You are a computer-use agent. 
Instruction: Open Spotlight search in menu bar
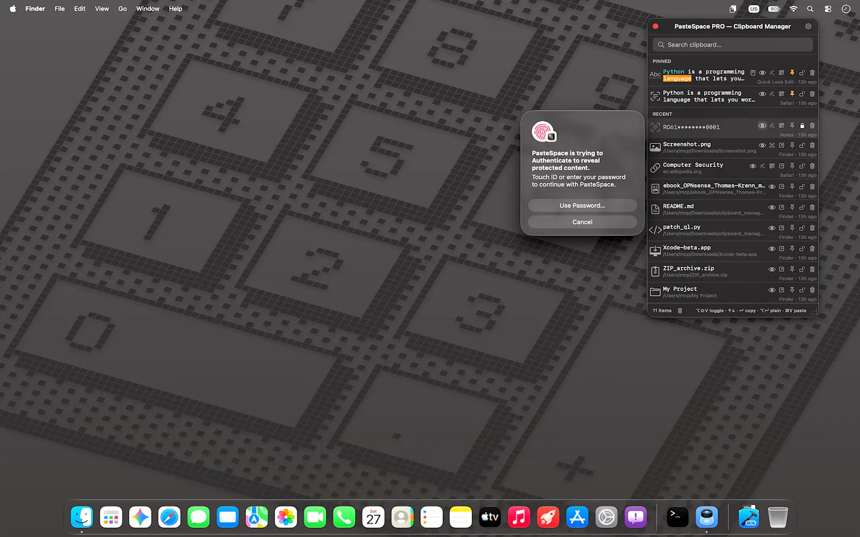click(810, 9)
